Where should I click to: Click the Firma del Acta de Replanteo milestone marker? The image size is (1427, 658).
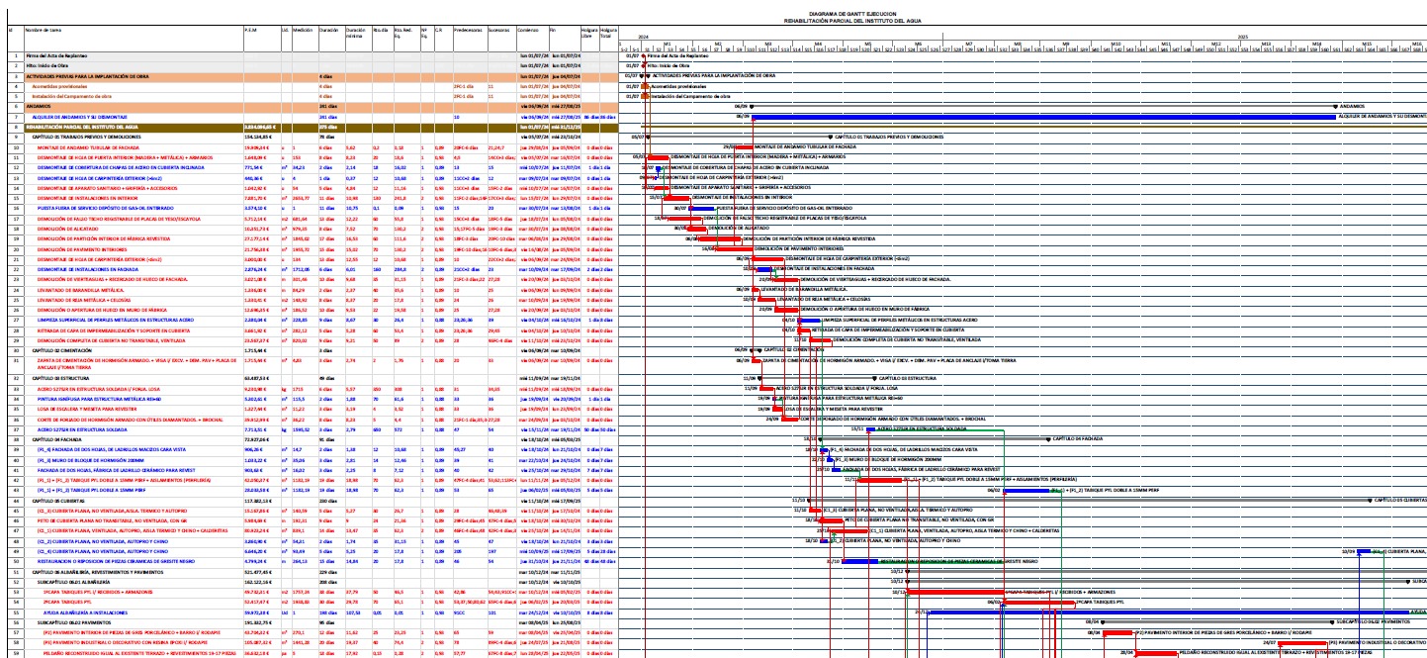[644, 56]
